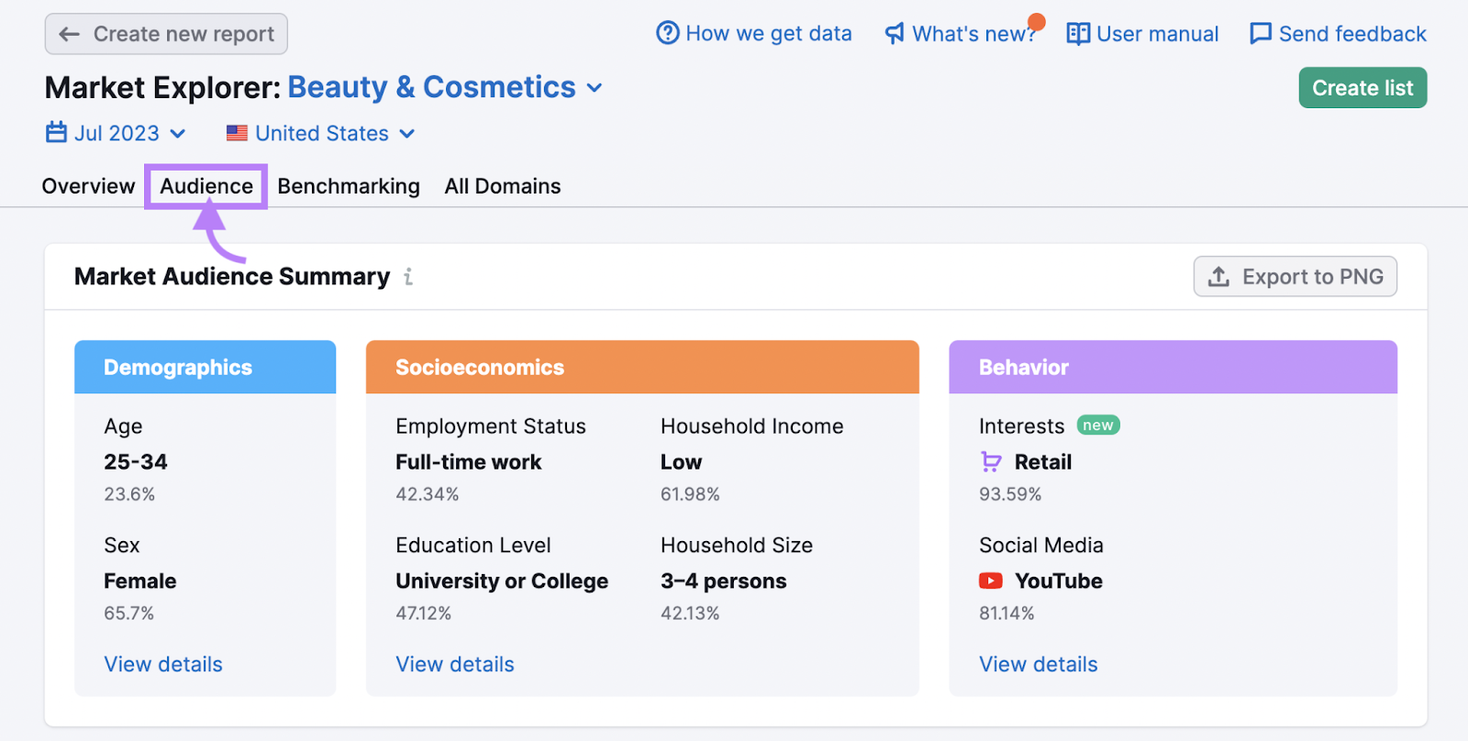The height and width of the screenshot is (741, 1468).
Task: Click the Export to PNG button
Action: [1295, 277]
